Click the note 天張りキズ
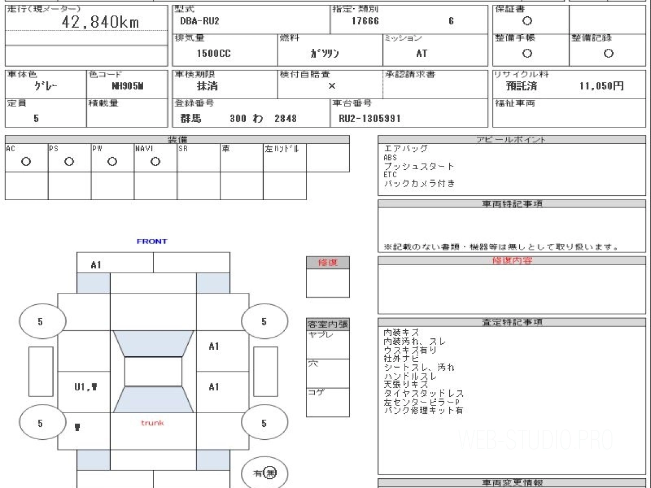 (406, 384)
